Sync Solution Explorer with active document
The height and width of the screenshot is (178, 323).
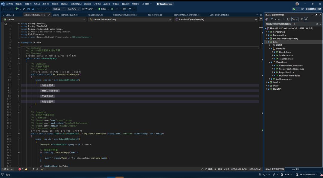point(279,19)
